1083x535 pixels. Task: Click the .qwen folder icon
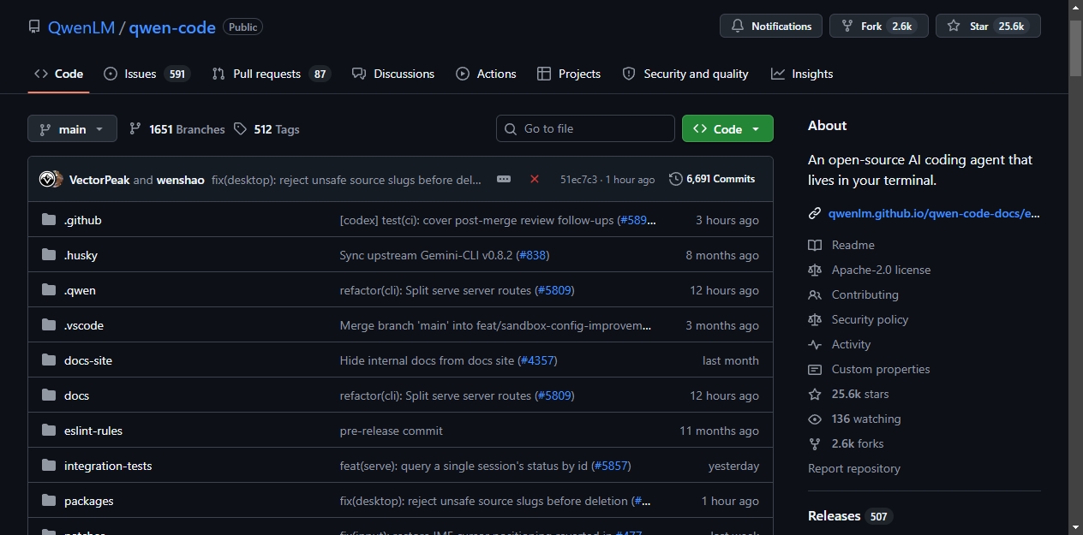point(49,290)
